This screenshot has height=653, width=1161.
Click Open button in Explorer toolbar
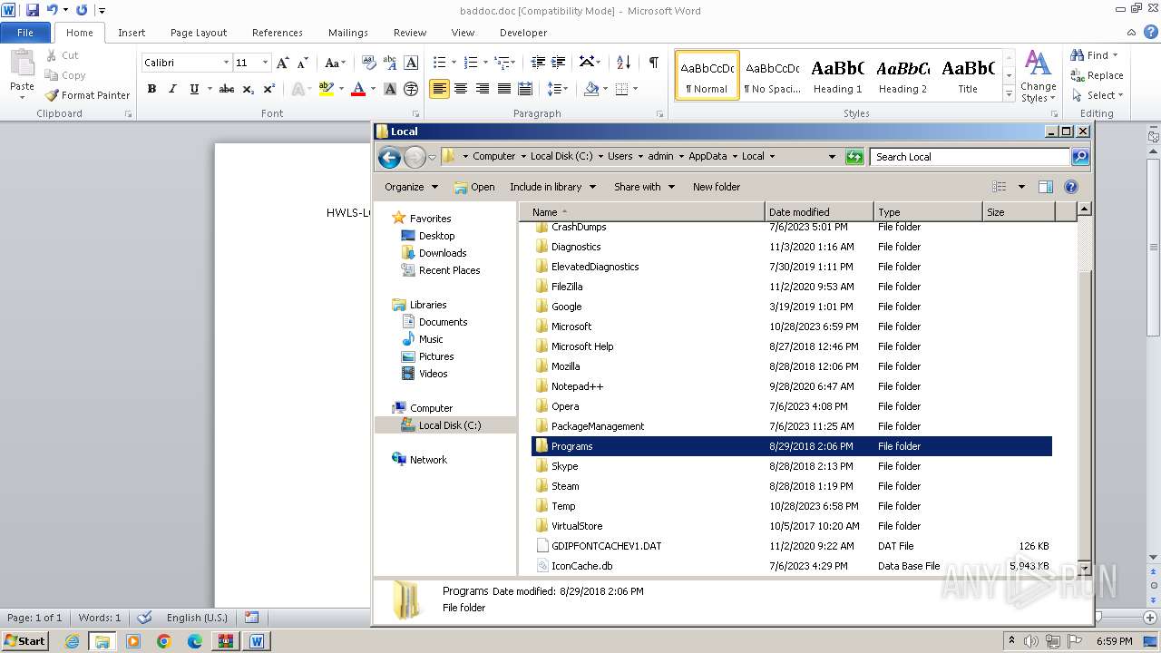[x=474, y=187]
